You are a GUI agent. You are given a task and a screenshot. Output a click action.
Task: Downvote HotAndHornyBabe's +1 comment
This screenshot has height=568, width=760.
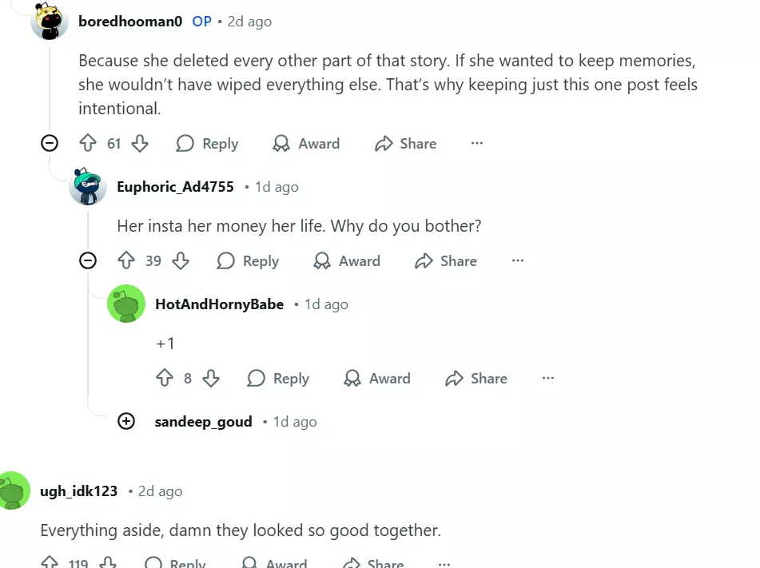(211, 379)
